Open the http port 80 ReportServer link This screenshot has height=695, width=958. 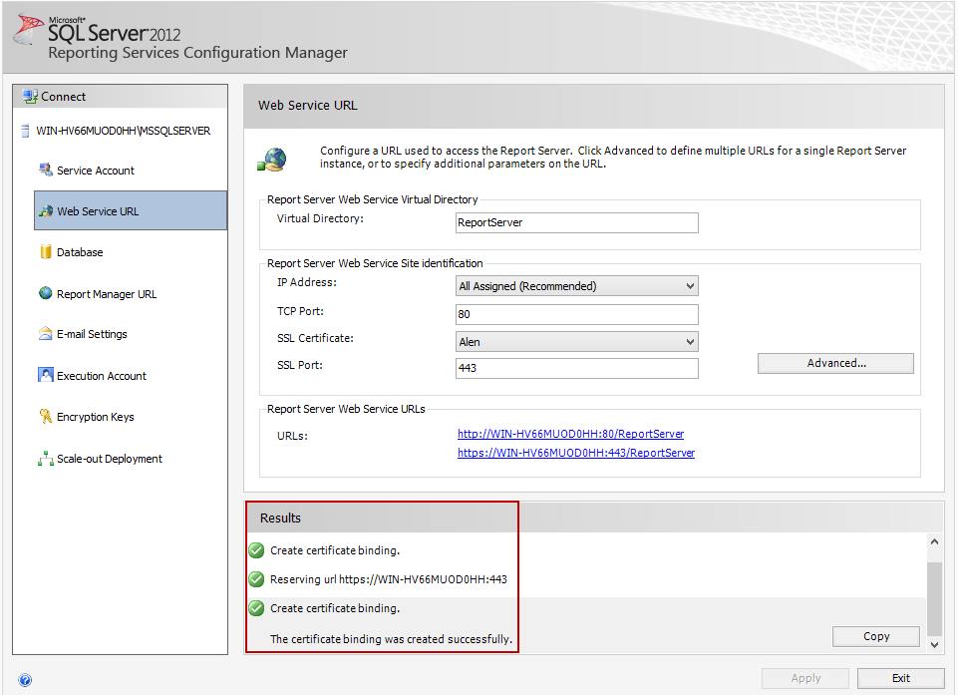[570, 434]
